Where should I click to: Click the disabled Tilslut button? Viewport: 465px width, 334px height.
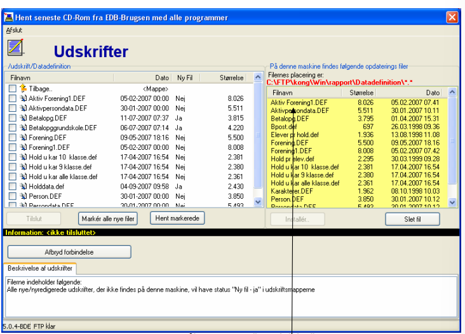click(x=34, y=218)
